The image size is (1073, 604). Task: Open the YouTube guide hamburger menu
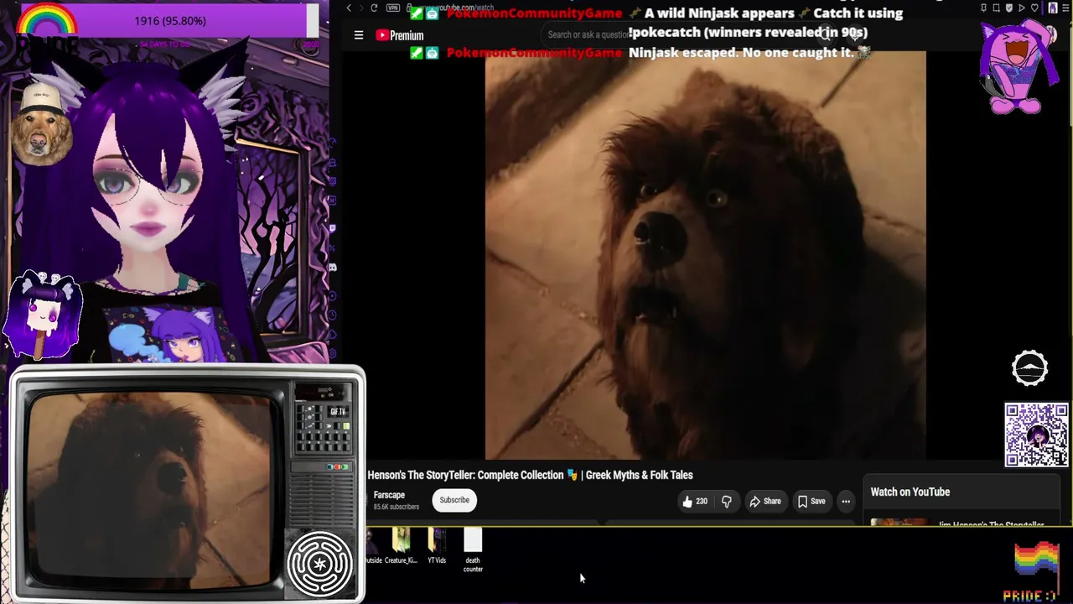coord(359,35)
